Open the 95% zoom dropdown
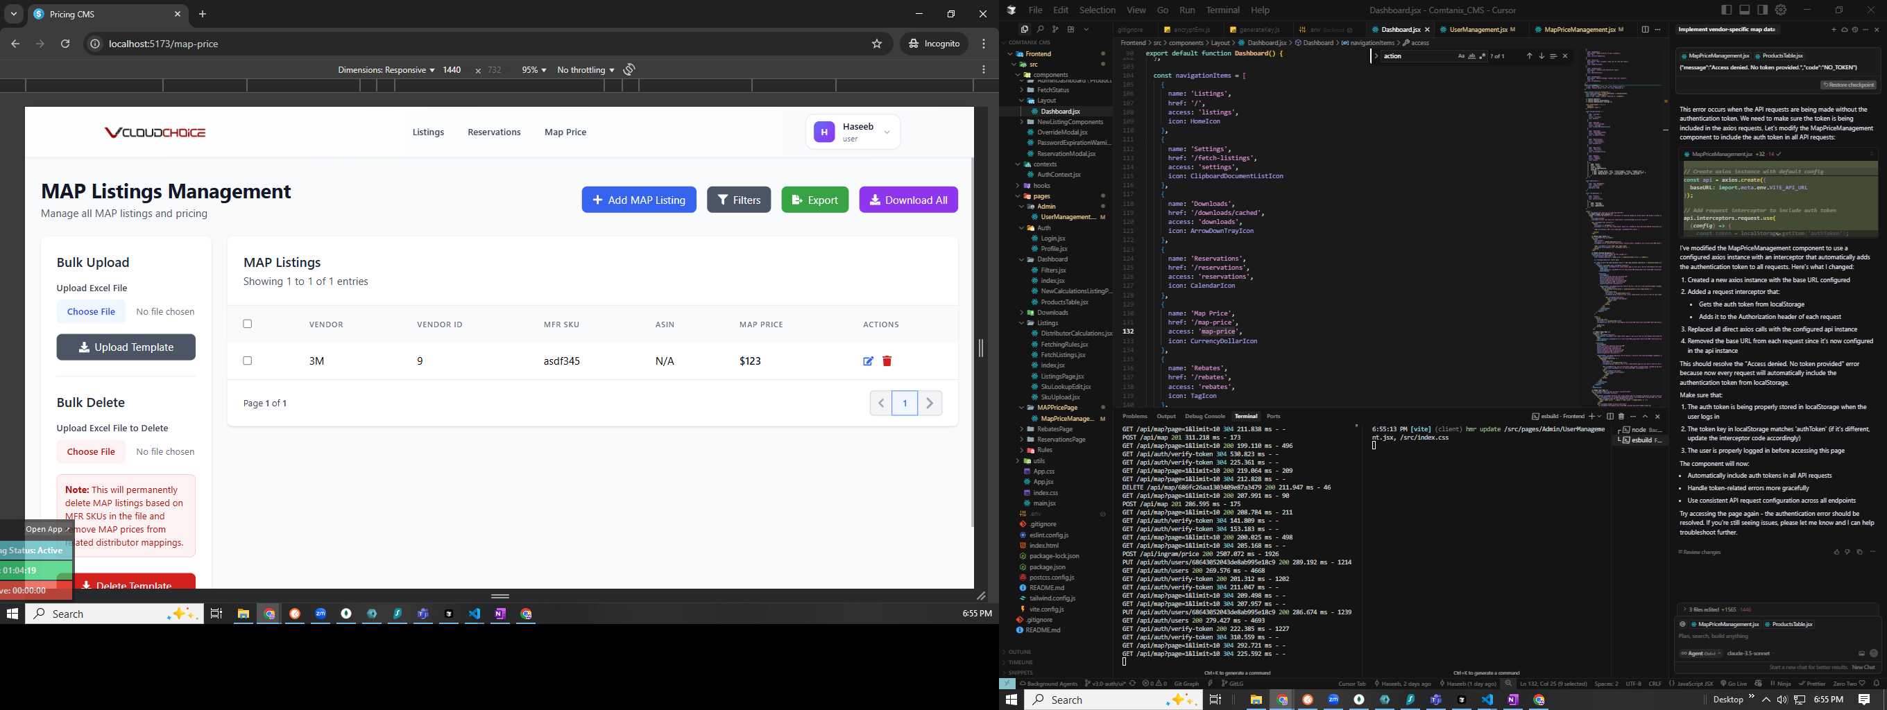Image resolution: width=1887 pixels, height=710 pixels. (534, 69)
